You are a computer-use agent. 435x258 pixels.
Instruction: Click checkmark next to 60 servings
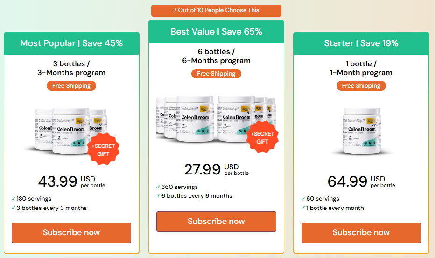pyautogui.click(x=303, y=199)
